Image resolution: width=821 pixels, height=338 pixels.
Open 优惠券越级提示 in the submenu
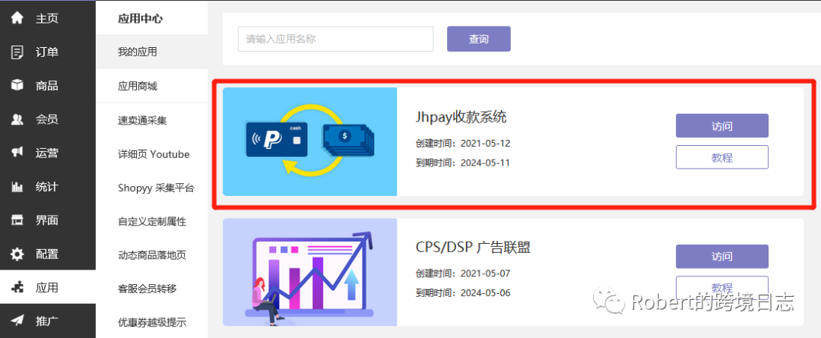point(152,322)
